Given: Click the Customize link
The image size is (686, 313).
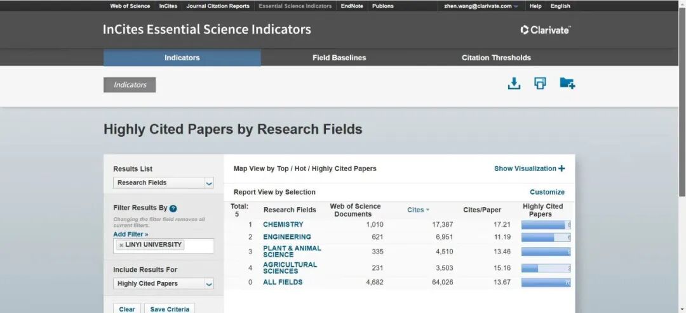Looking at the screenshot, I should pyautogui.click(x=548, y=192).
